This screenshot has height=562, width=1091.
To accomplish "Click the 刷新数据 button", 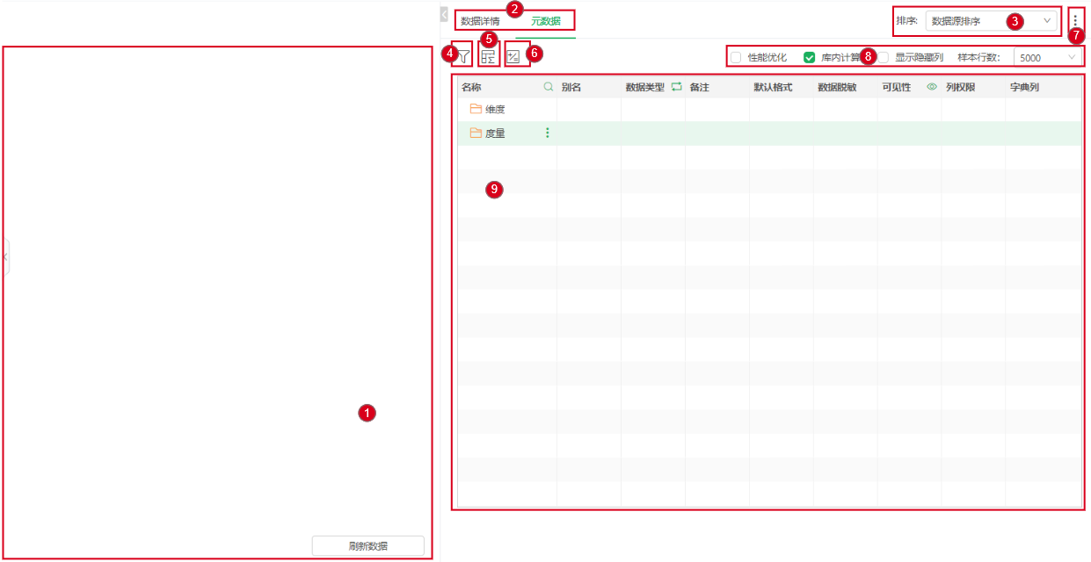I will [367, 546].
